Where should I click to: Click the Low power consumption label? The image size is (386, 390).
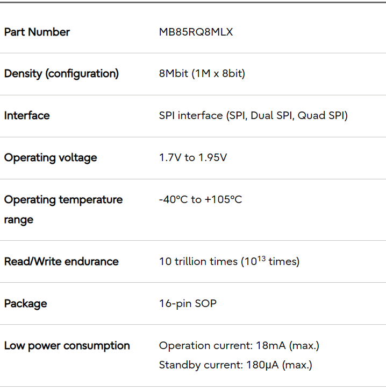(67, 346)
